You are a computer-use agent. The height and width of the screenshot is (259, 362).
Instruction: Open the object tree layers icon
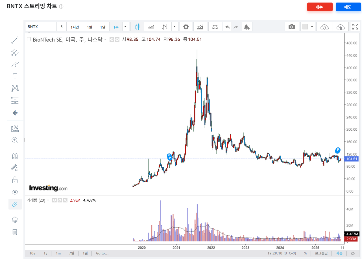pyautogui.click(x=15, y=220)
